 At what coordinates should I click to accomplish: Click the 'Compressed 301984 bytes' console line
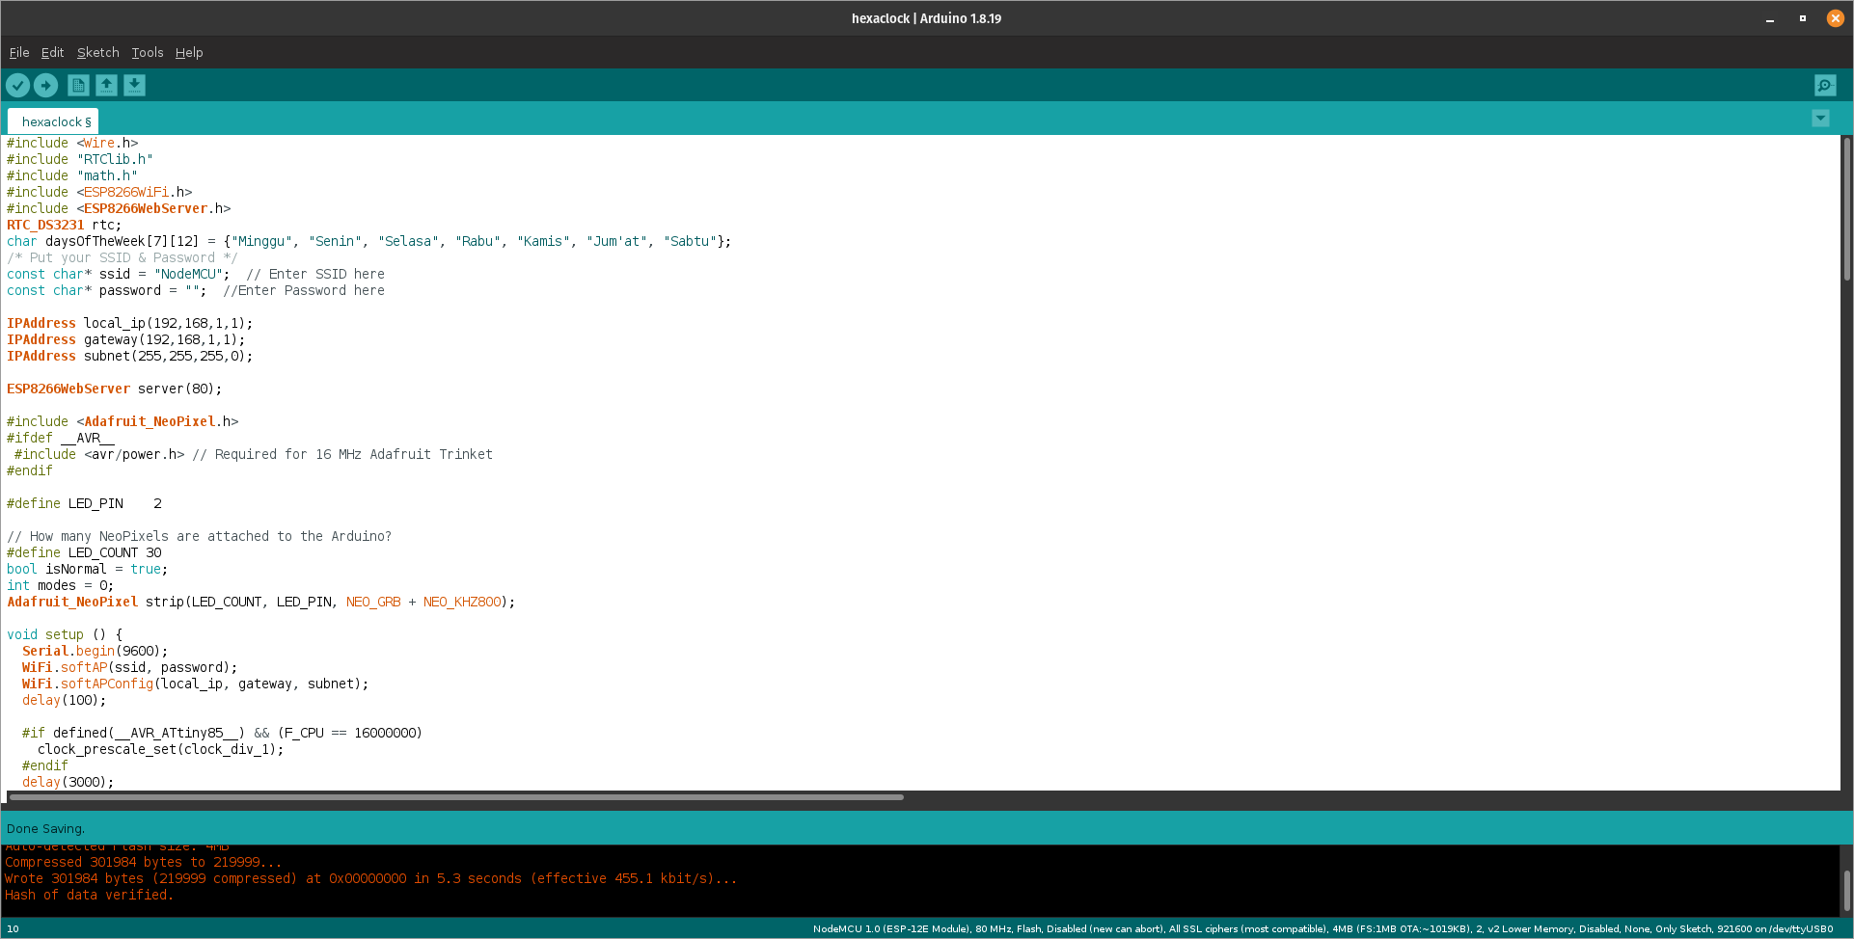[144, 863]
